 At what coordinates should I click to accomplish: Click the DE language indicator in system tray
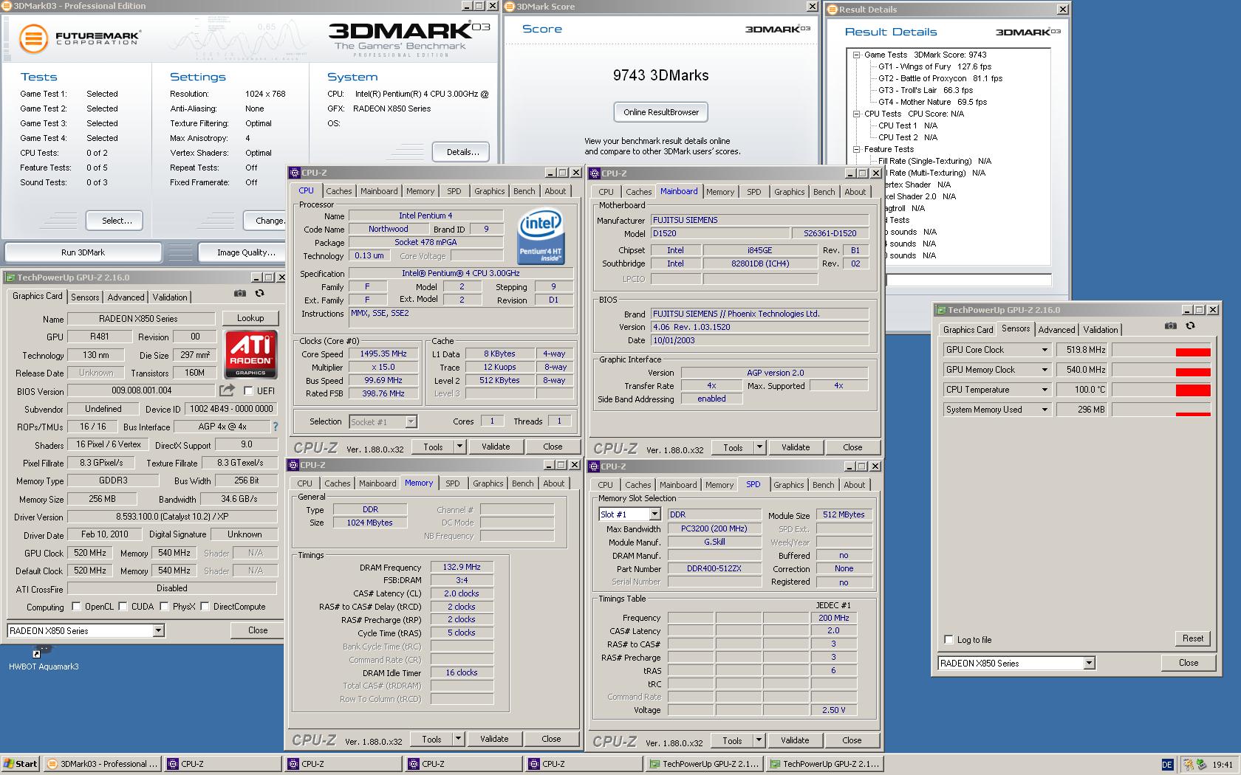1167,765
